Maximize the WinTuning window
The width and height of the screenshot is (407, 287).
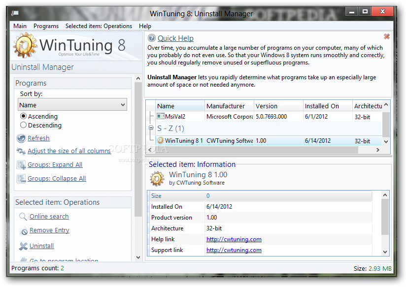[365, 12]
